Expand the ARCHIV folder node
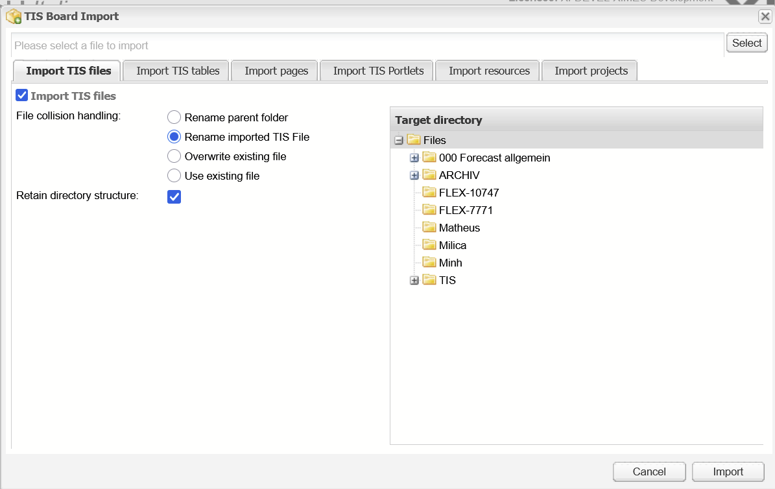The image size is (775, 489). click(x=414, y=175)
